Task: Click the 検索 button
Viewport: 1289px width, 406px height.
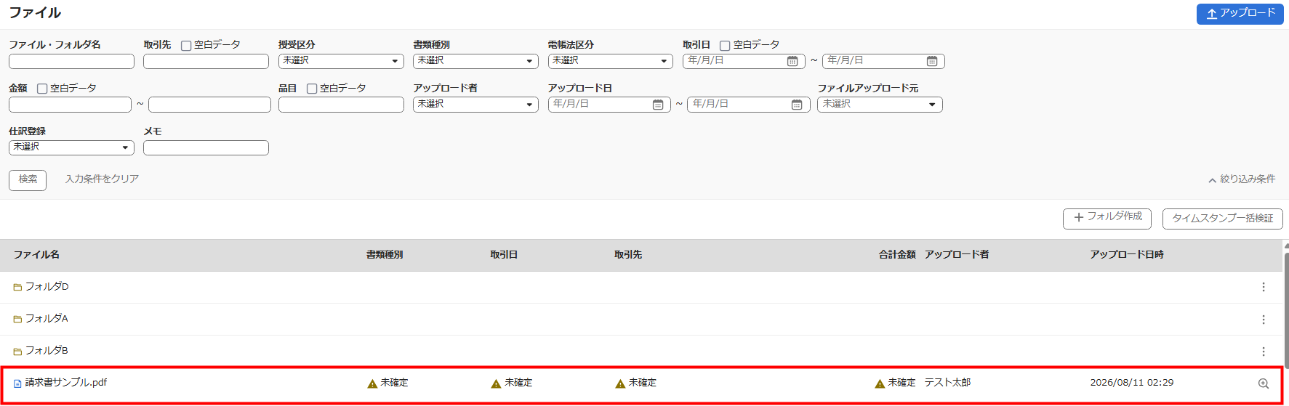Action: tap(28, 180)
